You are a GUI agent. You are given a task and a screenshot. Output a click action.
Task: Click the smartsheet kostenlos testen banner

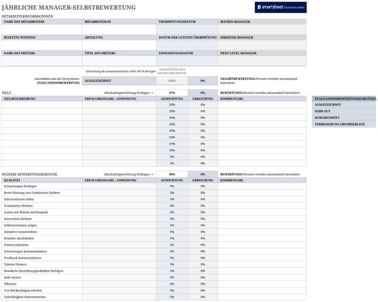(280, 7)
